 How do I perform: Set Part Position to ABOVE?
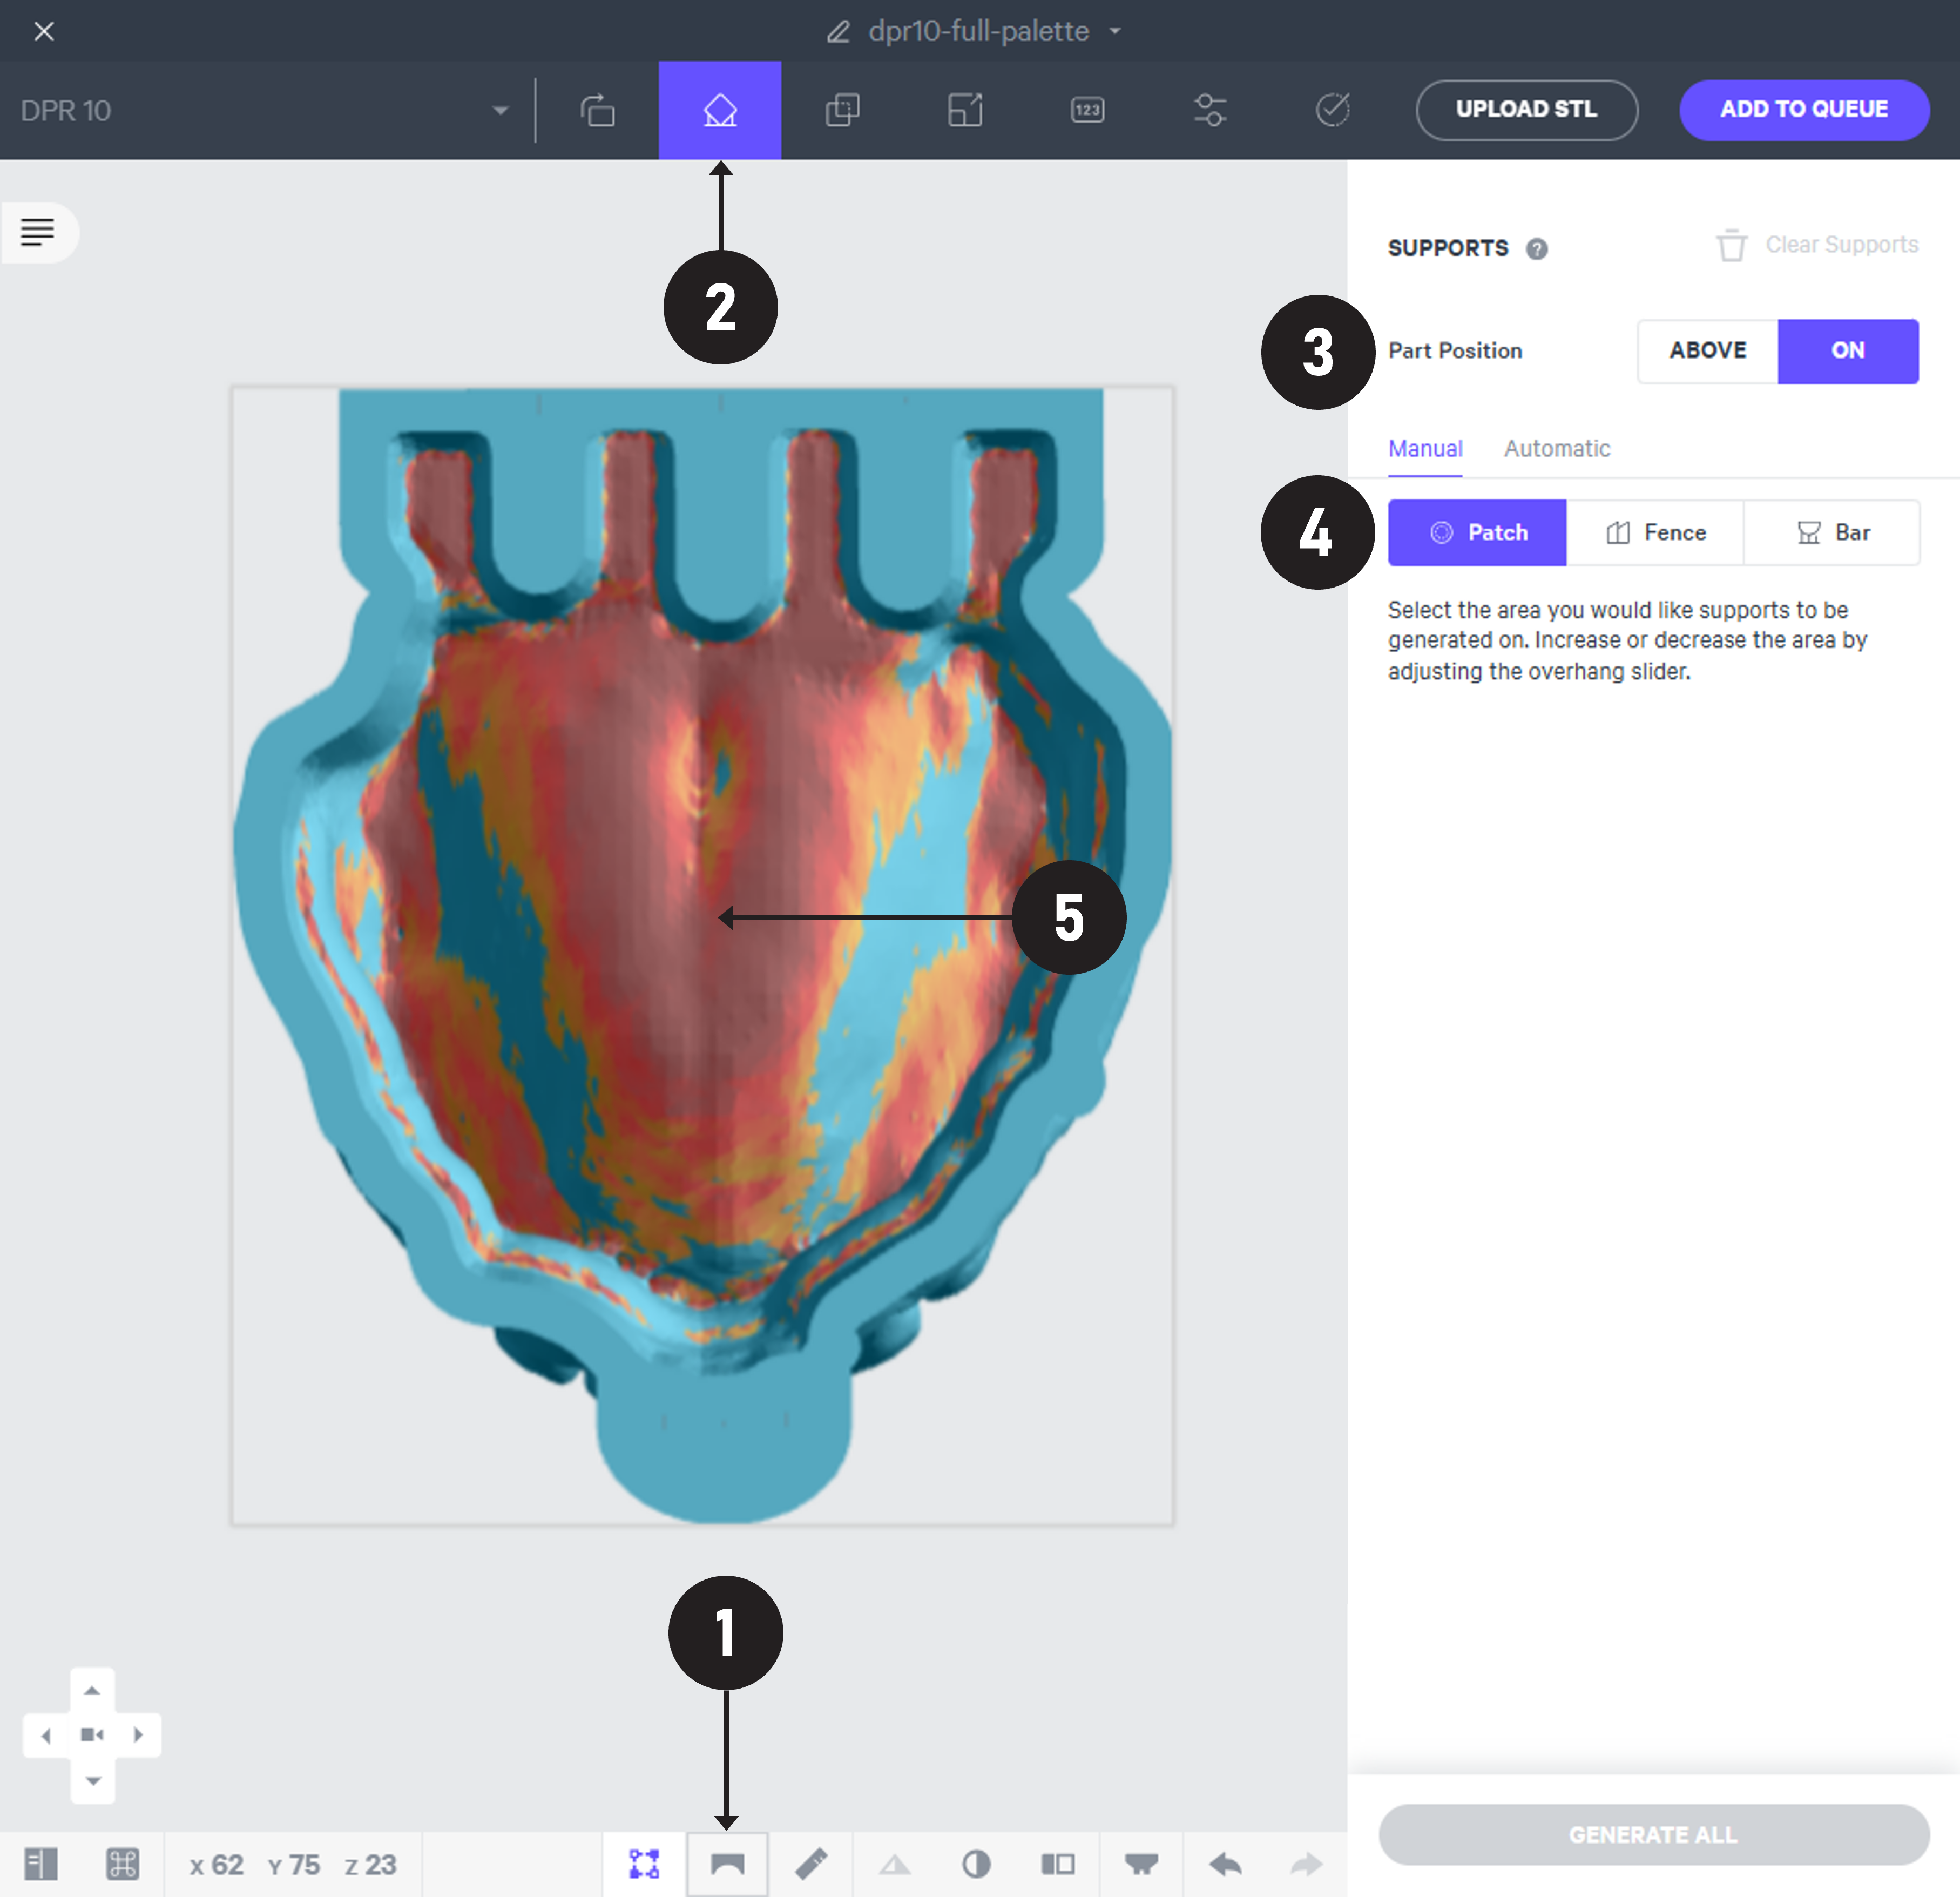click(x=1708, y=351)
